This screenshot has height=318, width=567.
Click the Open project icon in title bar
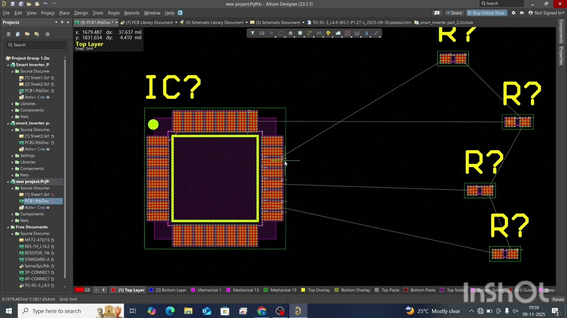pos(37,4)
